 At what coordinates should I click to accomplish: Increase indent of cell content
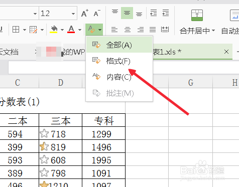pos(166,13)
